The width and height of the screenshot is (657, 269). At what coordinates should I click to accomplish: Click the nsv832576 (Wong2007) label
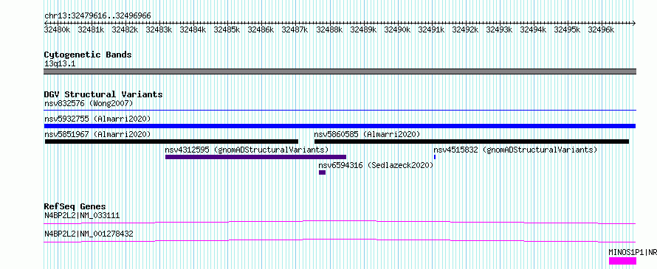click(x=89, y=103)
